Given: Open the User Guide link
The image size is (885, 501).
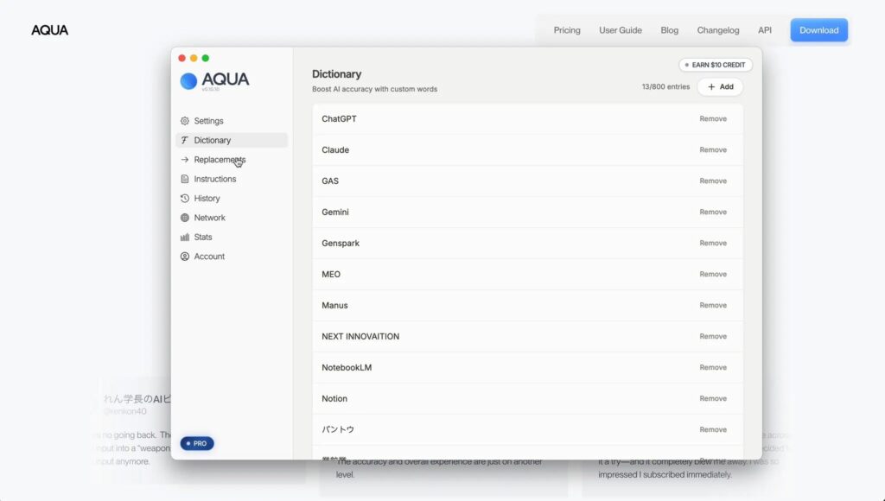Looking at the screenshot, I should (x=621, y=30).
